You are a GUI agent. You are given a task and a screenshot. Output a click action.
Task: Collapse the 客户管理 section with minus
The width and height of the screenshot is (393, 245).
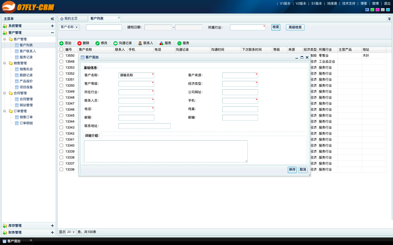[x=52, y=33]
